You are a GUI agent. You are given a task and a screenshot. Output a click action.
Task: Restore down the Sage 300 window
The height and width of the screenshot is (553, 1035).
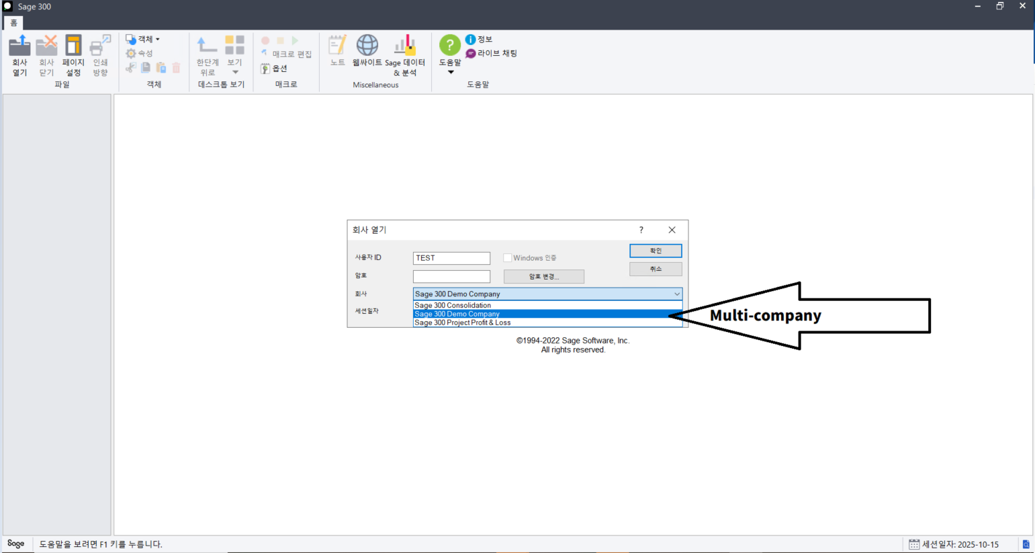(1000, 6)
